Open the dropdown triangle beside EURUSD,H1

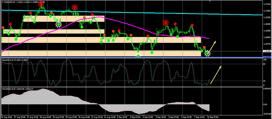pyautogui.click(x=3, y=2)
